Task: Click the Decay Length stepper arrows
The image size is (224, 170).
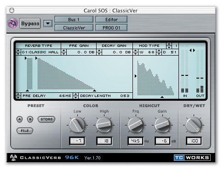Action: 75,96
